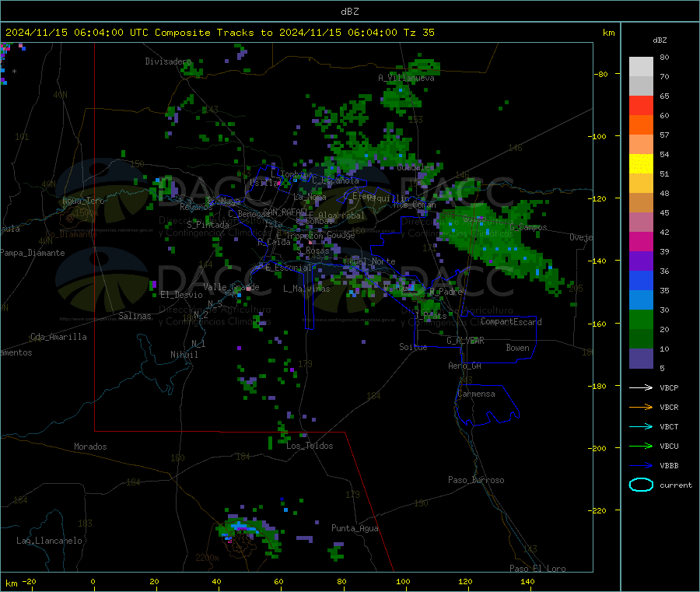Click the cyan VBCT arrow legend icon
Viewport: 700px width, 592px height.
point(641,427)
